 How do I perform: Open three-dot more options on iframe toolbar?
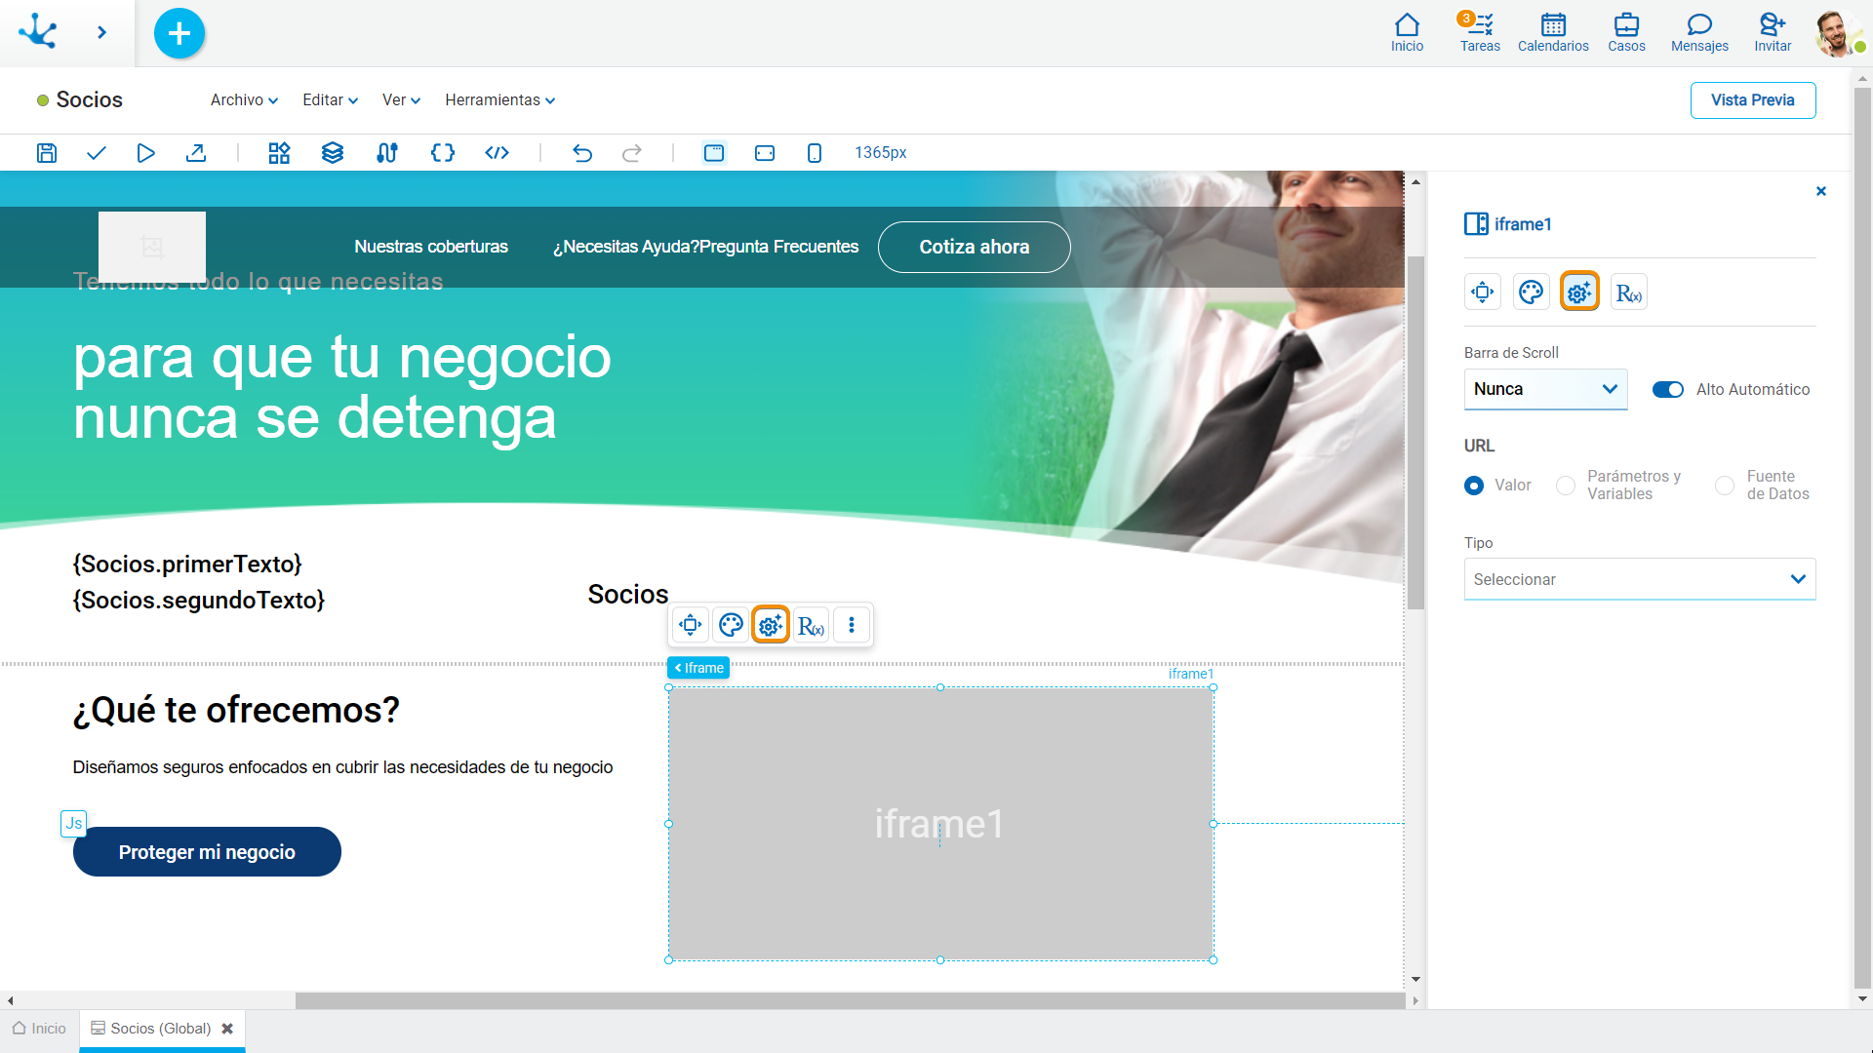[852, 625]
